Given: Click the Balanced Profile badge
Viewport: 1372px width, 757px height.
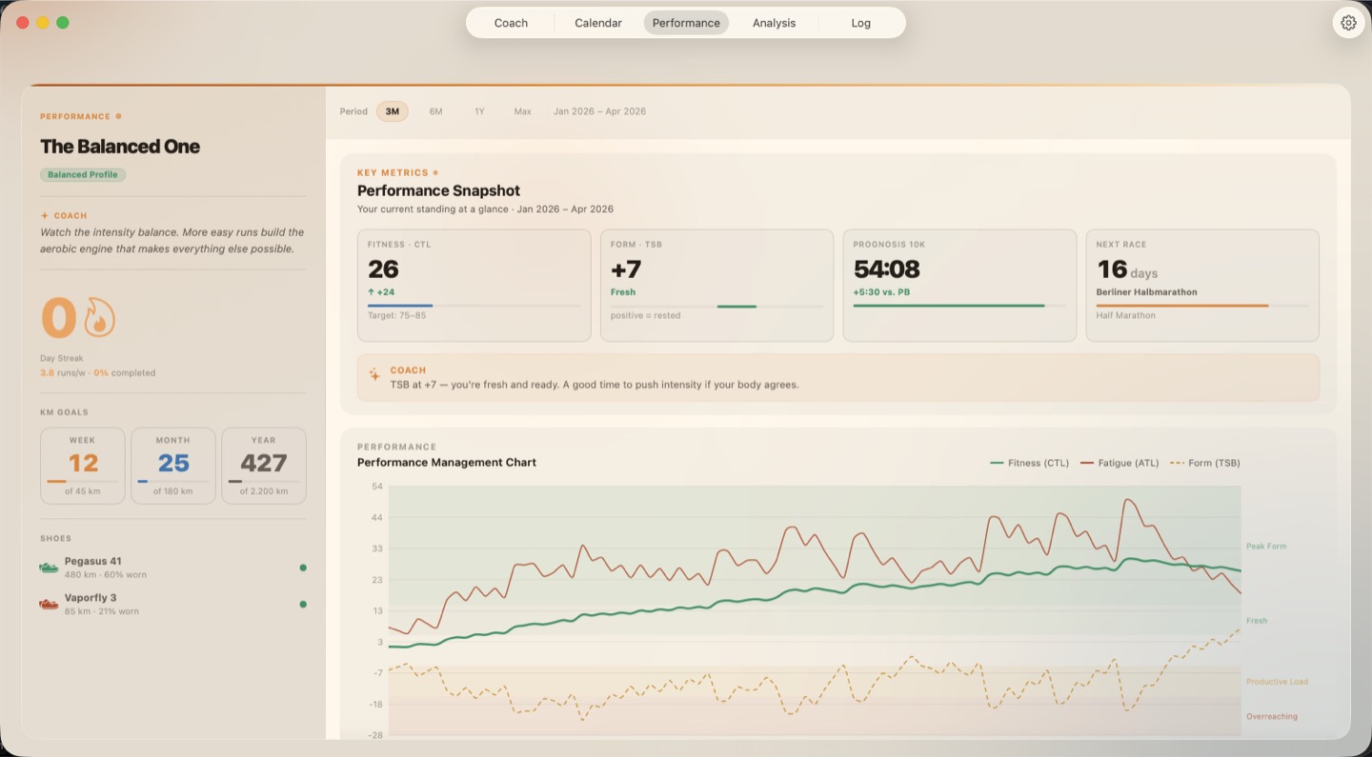Looking at the screenshot, I should click(83, 174).
